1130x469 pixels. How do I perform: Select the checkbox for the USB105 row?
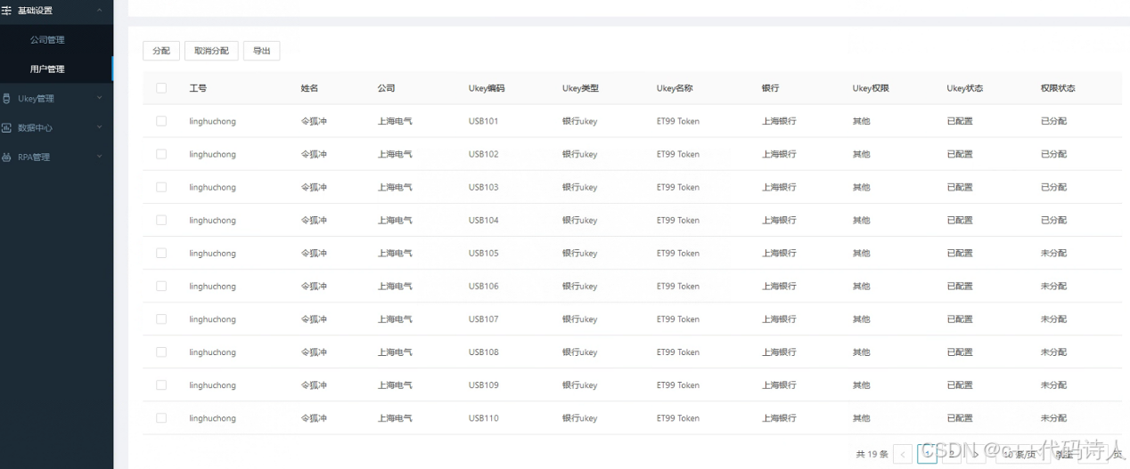(x=161, y=254)
